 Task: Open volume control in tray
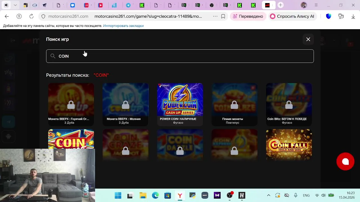pyautogui.click(x=323, y=195)
